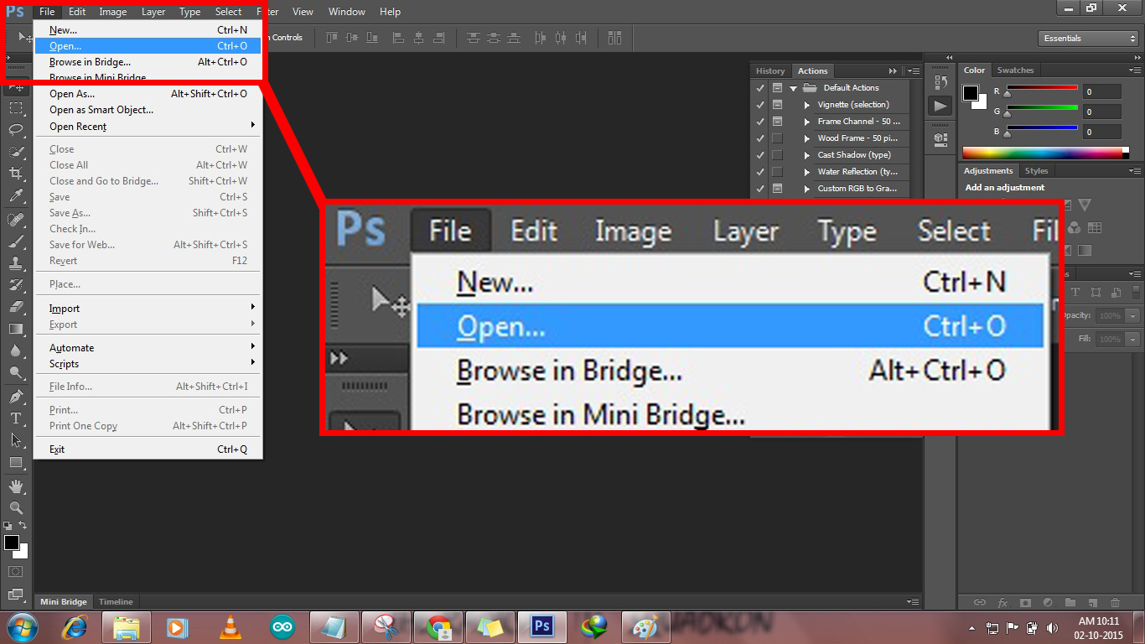Click the foreground color swatch in Color panel
The height and width of the screenshot is (644, 1145).
971,92
